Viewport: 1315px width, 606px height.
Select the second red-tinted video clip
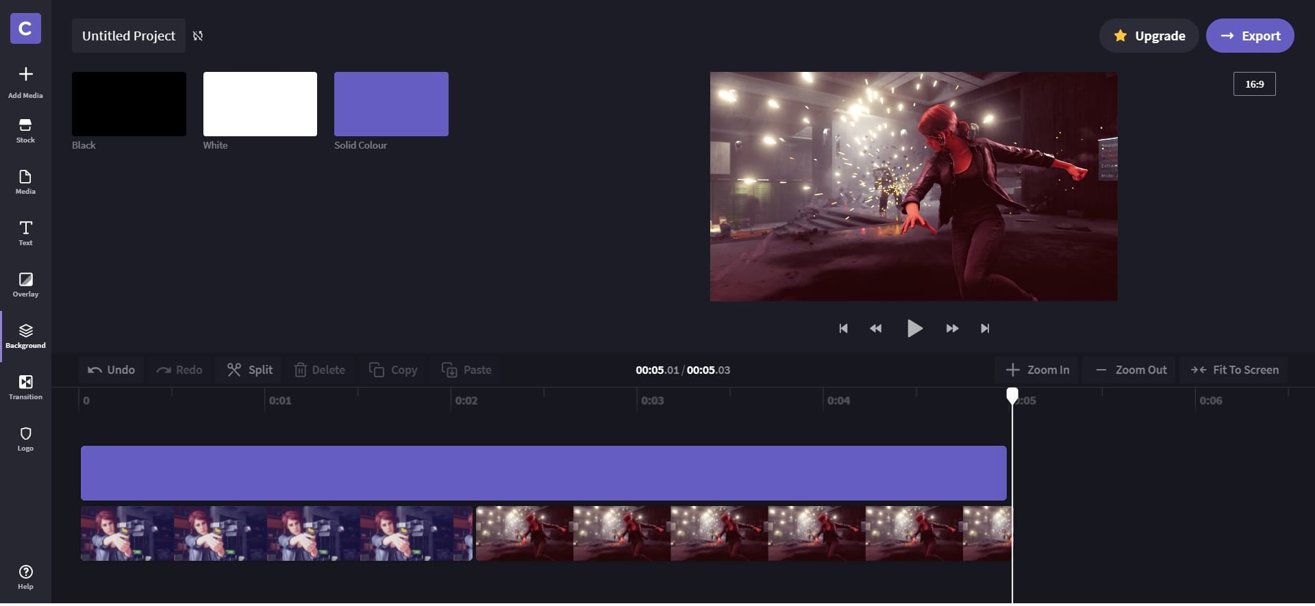[x=744, y=533]
